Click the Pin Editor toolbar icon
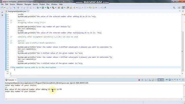 pos(105,8)
